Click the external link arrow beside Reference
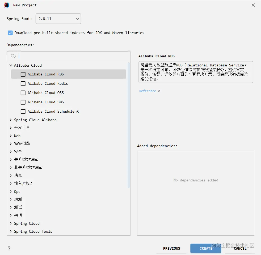 159,91
